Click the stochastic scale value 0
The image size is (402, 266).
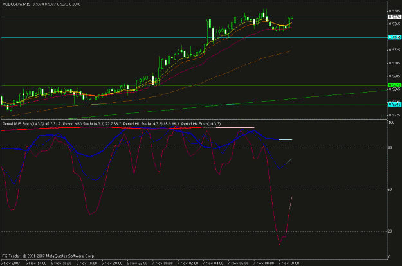coord(390,257)
